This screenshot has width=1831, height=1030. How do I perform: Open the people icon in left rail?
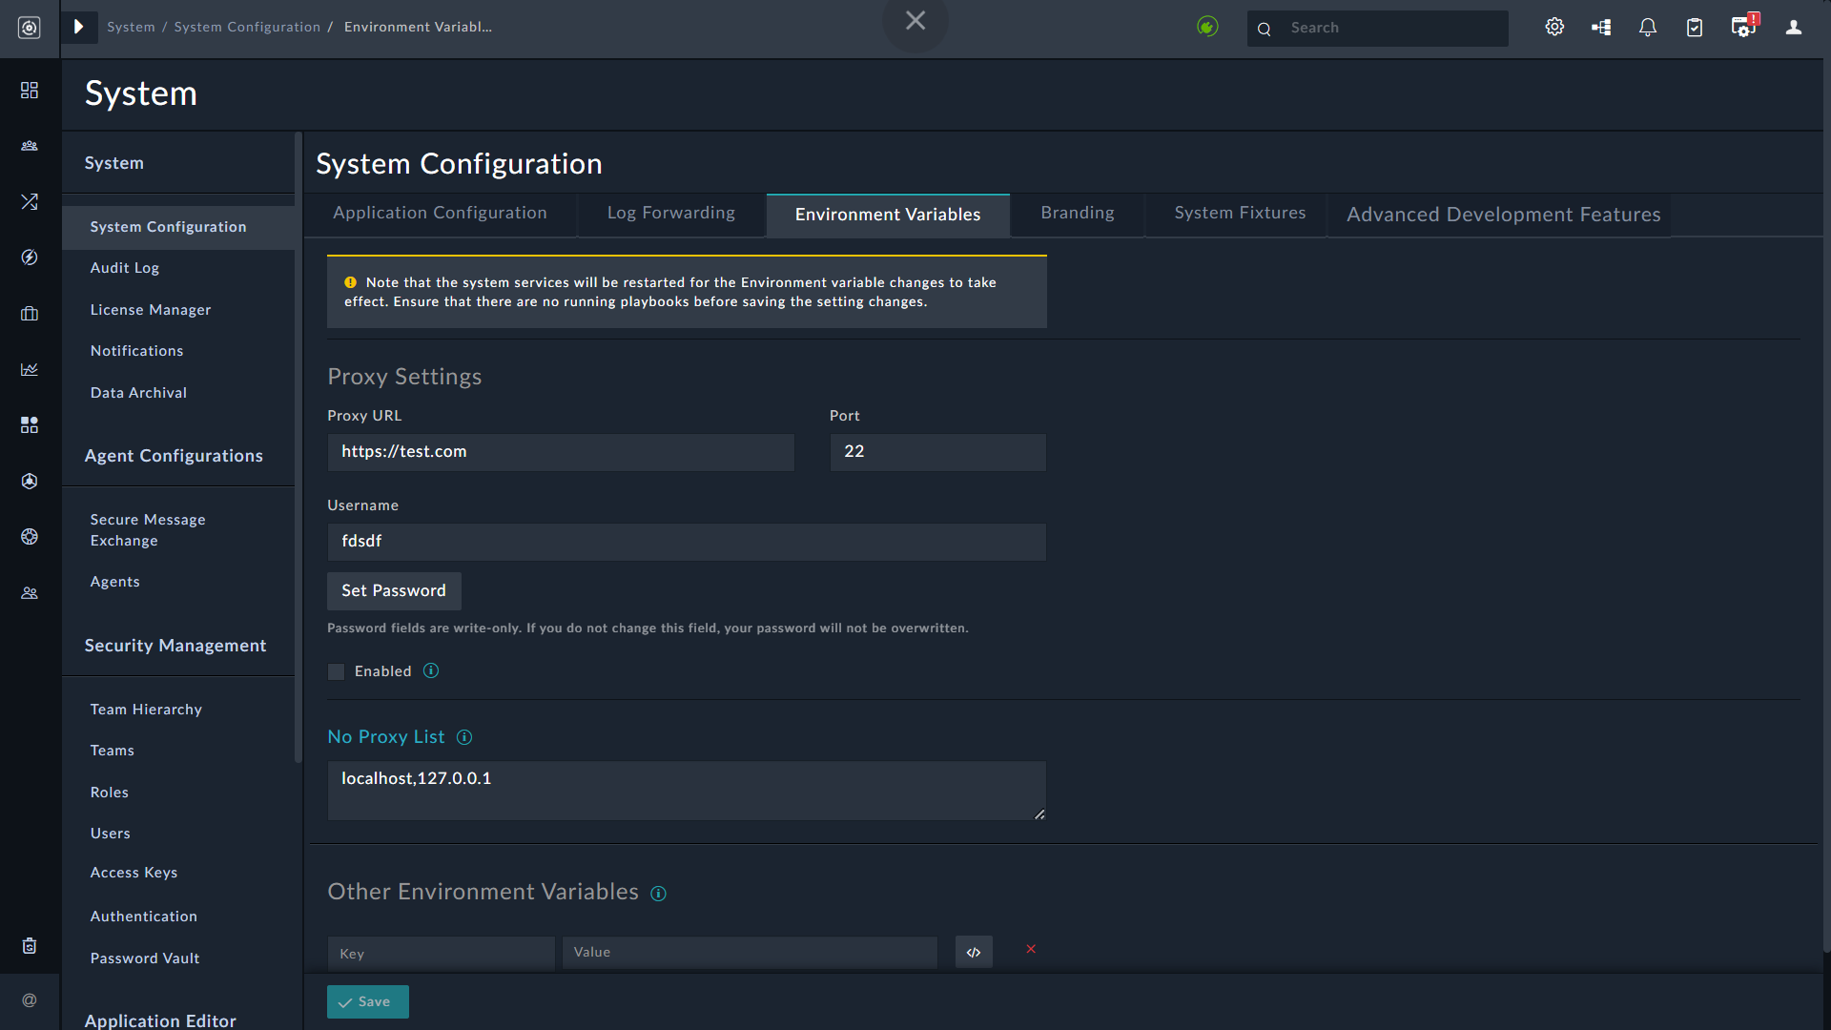point(30,593)
